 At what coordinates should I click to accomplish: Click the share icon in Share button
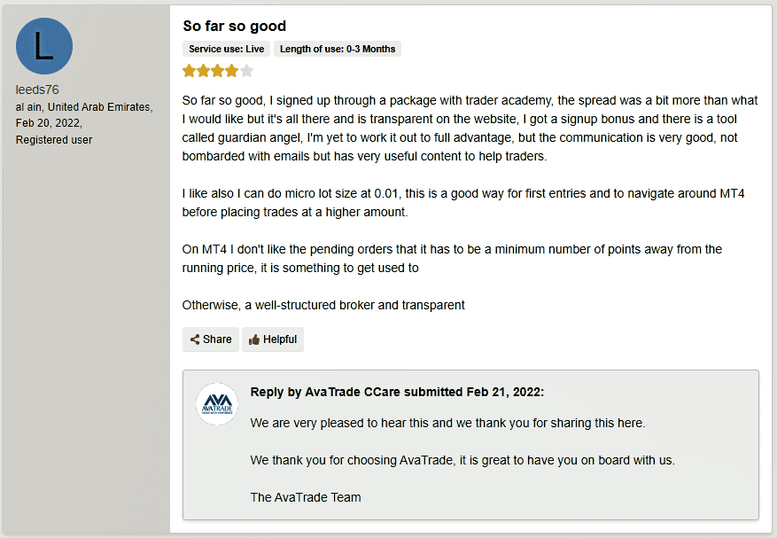click(195, 339)
